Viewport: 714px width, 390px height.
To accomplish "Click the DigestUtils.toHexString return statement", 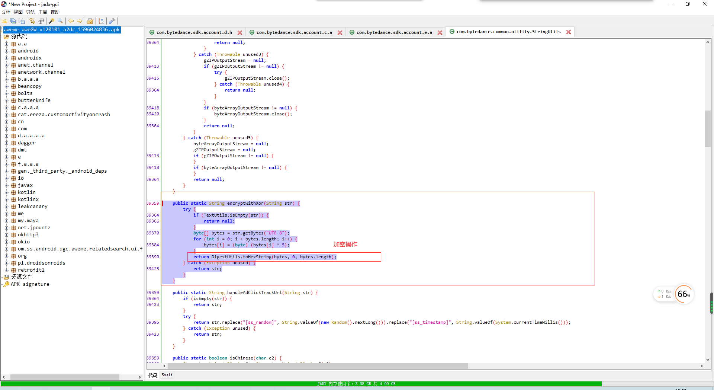I will 265,257.
